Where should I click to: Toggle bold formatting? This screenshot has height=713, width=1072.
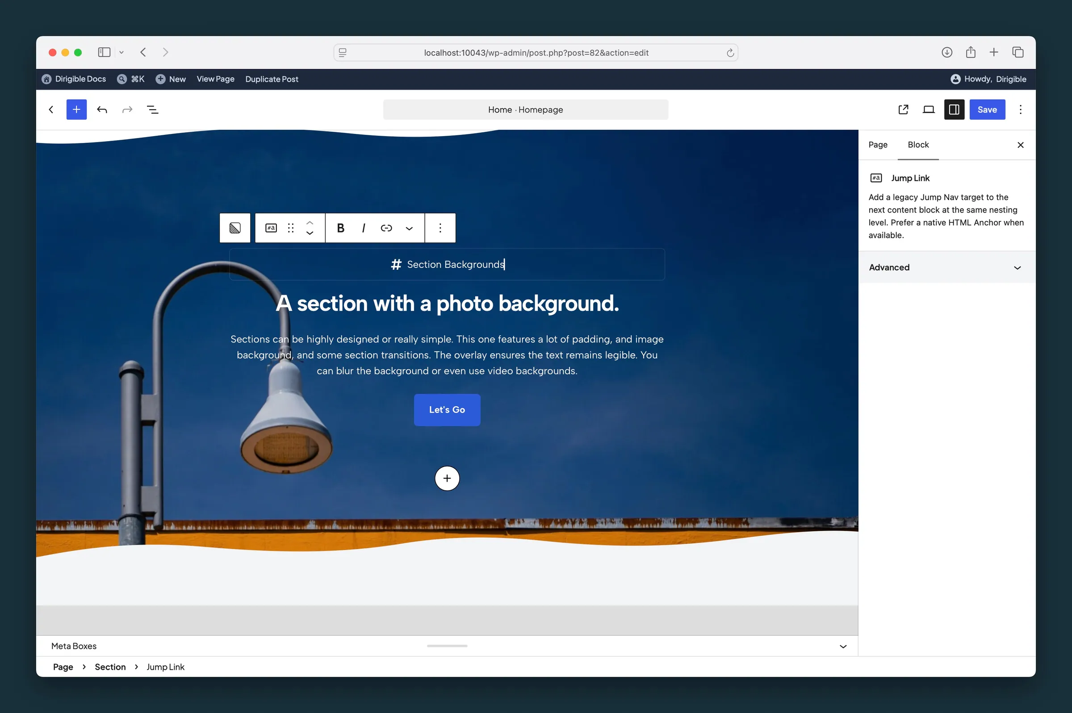(x=340, y=228)
